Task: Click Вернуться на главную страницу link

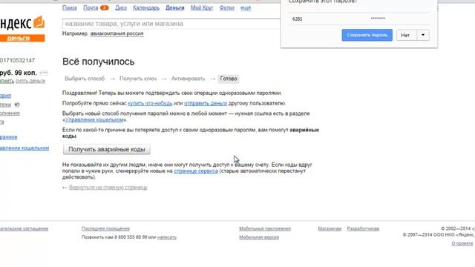Action: pyautogui.click(x=108, y=188)
